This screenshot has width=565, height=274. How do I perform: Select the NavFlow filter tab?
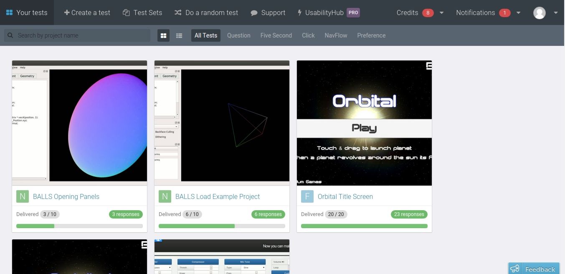coord(336,35)
